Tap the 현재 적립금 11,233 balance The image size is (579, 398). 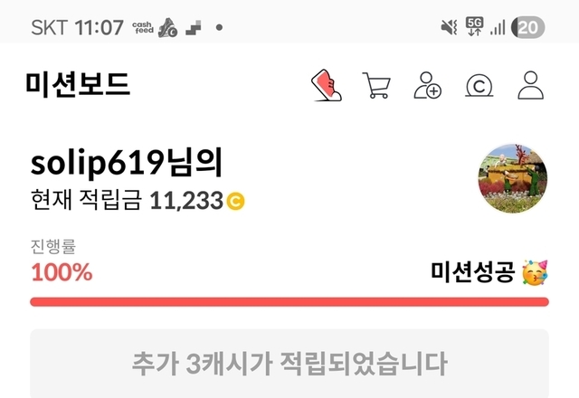coord(138,201)
